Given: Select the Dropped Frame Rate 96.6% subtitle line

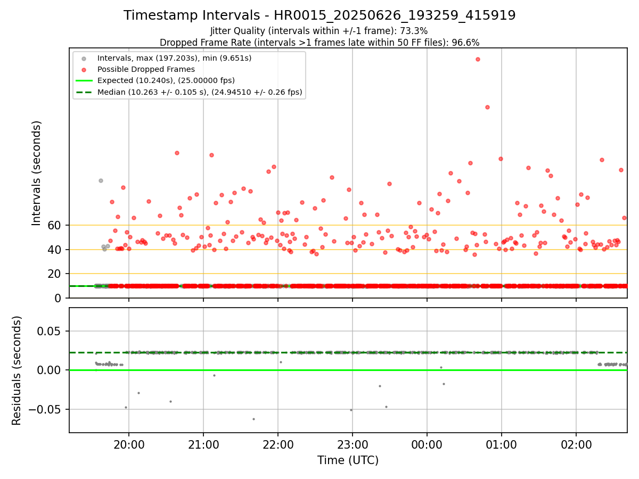Looking at the screenshot, I should point(319,43).
